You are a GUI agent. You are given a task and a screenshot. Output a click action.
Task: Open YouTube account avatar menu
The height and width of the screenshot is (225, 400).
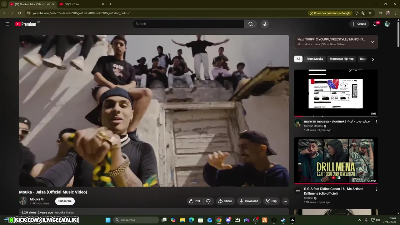387,24
